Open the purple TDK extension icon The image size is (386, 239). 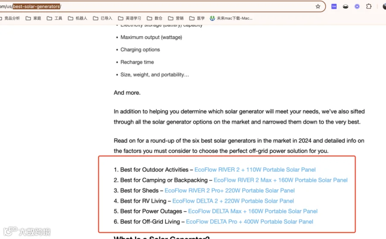pyautogui.click(x=334, y=6)
